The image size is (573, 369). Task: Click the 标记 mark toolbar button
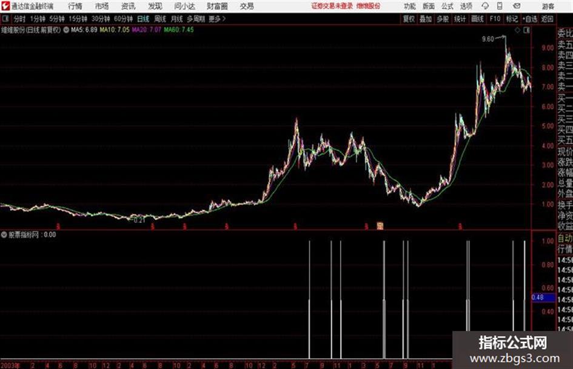pyautogui.click(x=512, y=19)
